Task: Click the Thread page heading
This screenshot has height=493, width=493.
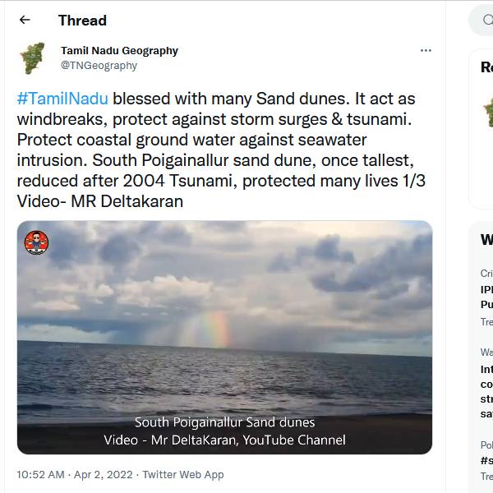Action: tap(82, 21)
